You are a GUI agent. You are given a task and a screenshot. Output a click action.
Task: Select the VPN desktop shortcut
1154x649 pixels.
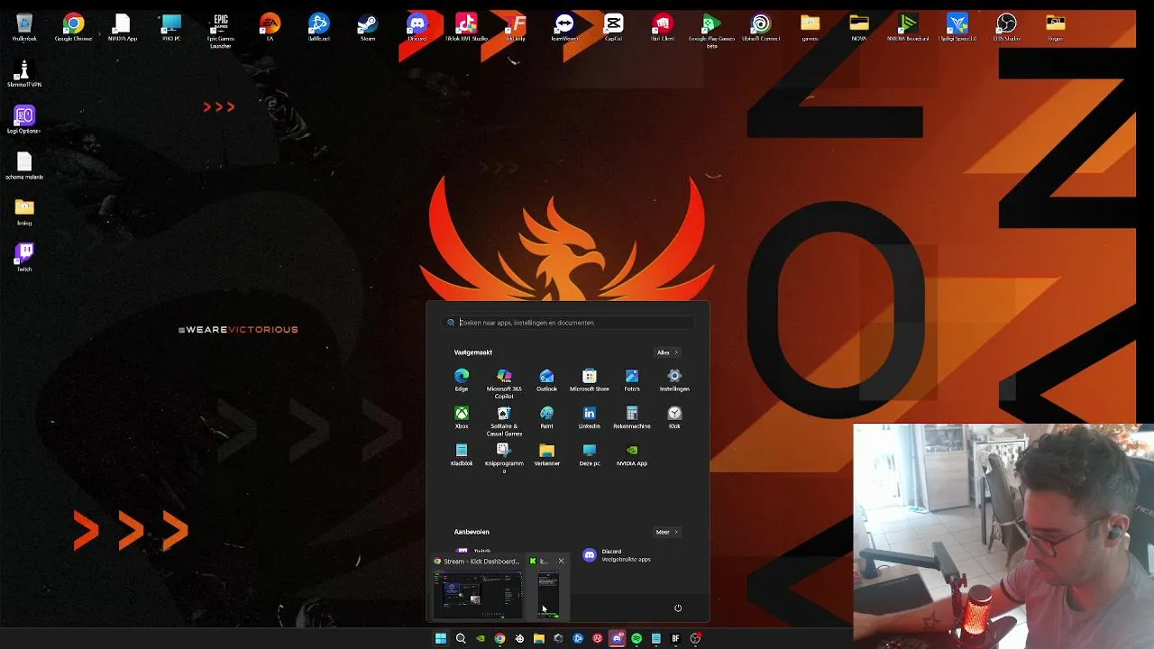[x=24, y=74]
